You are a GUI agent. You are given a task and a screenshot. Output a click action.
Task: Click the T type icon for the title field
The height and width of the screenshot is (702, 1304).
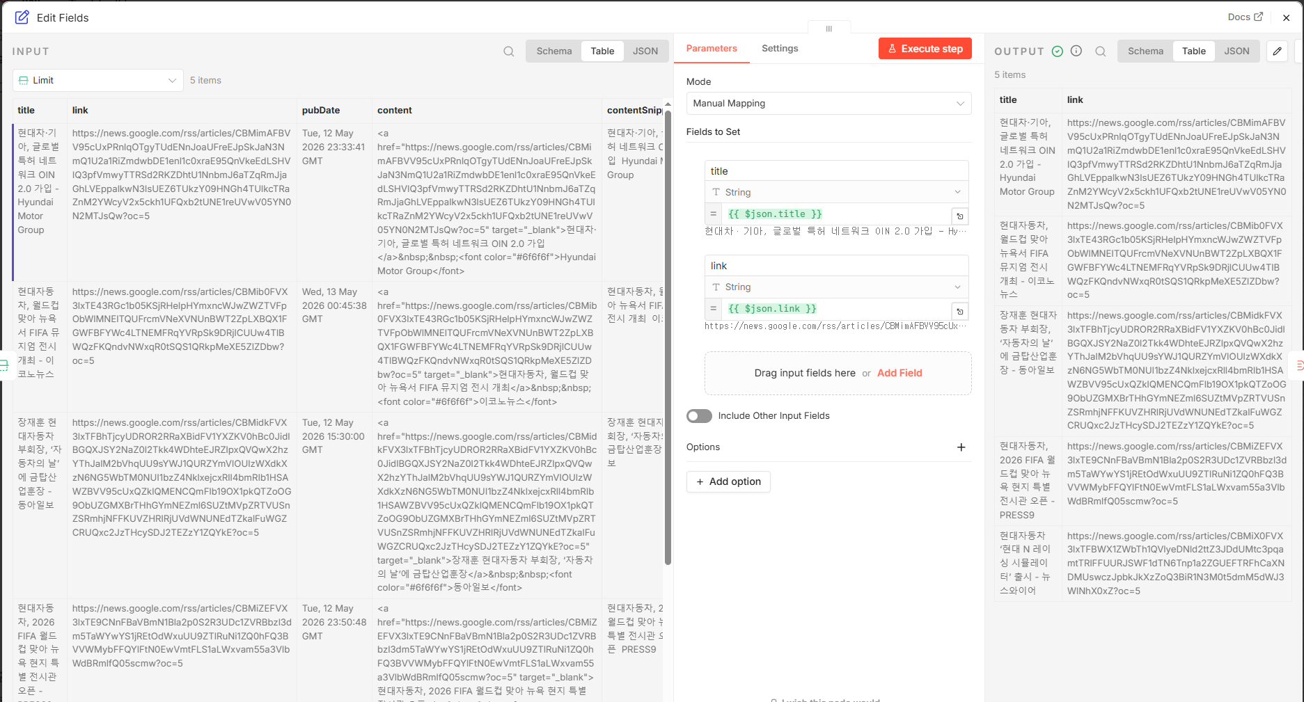pos(716,193)
